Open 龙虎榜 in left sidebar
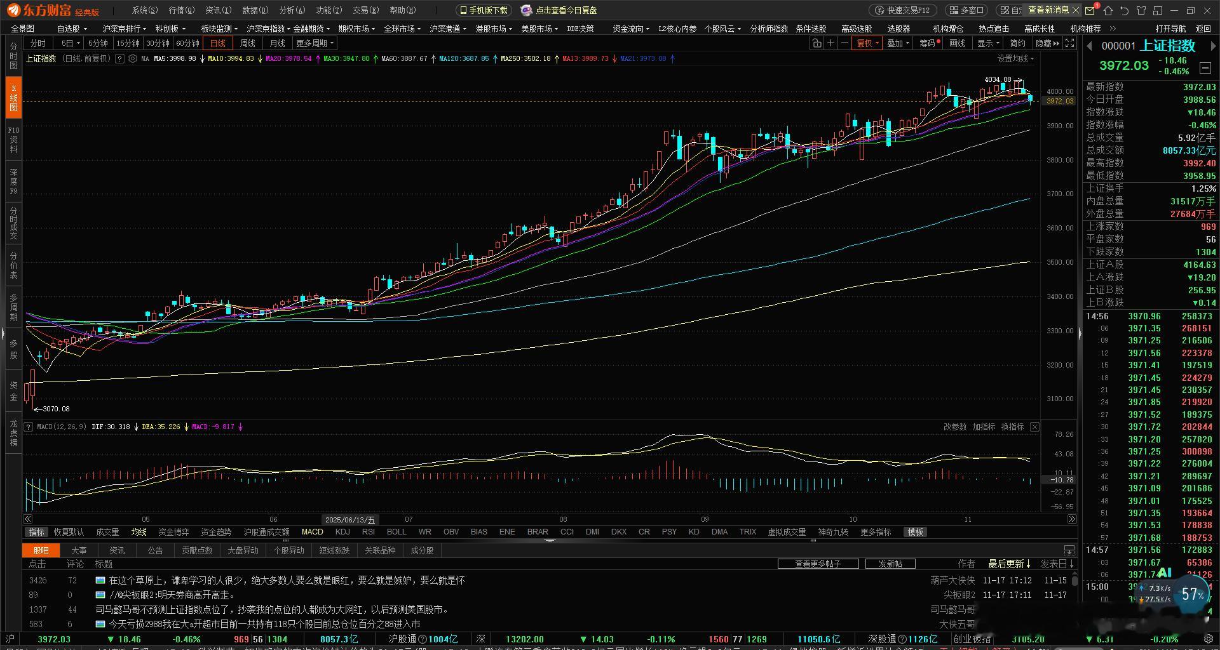Screen dimensions: 1220x650 [13, 432]
